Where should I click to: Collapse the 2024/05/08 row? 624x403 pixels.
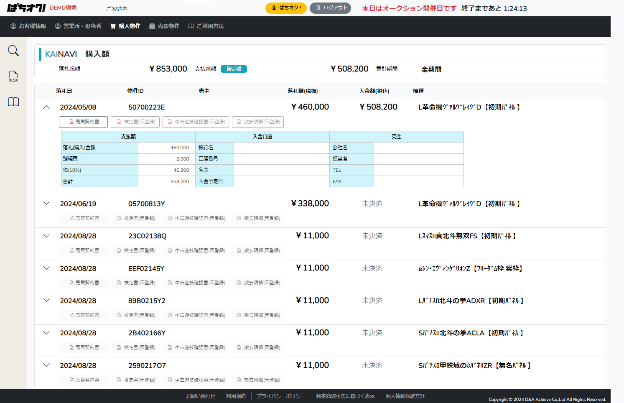pyautogui.click(x=46, y=107)
